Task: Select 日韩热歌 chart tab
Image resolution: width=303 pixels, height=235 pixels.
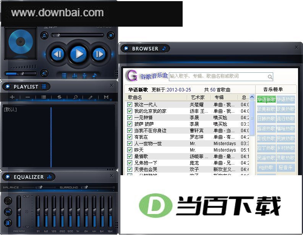Action: coord(266,119)
